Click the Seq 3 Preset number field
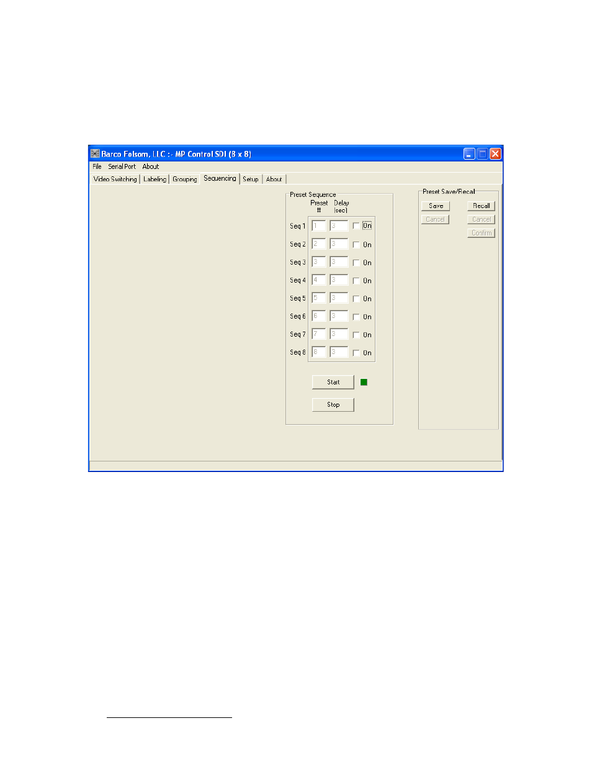This screenshot has width=592, height=767. pos(318,261)
